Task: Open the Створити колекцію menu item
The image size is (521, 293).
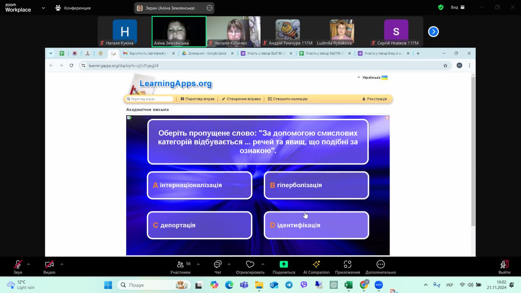Action: pyautogui.click(x=287, y=99)
